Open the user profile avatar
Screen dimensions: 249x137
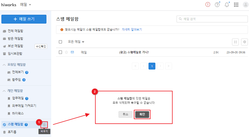tap(245, 5)
